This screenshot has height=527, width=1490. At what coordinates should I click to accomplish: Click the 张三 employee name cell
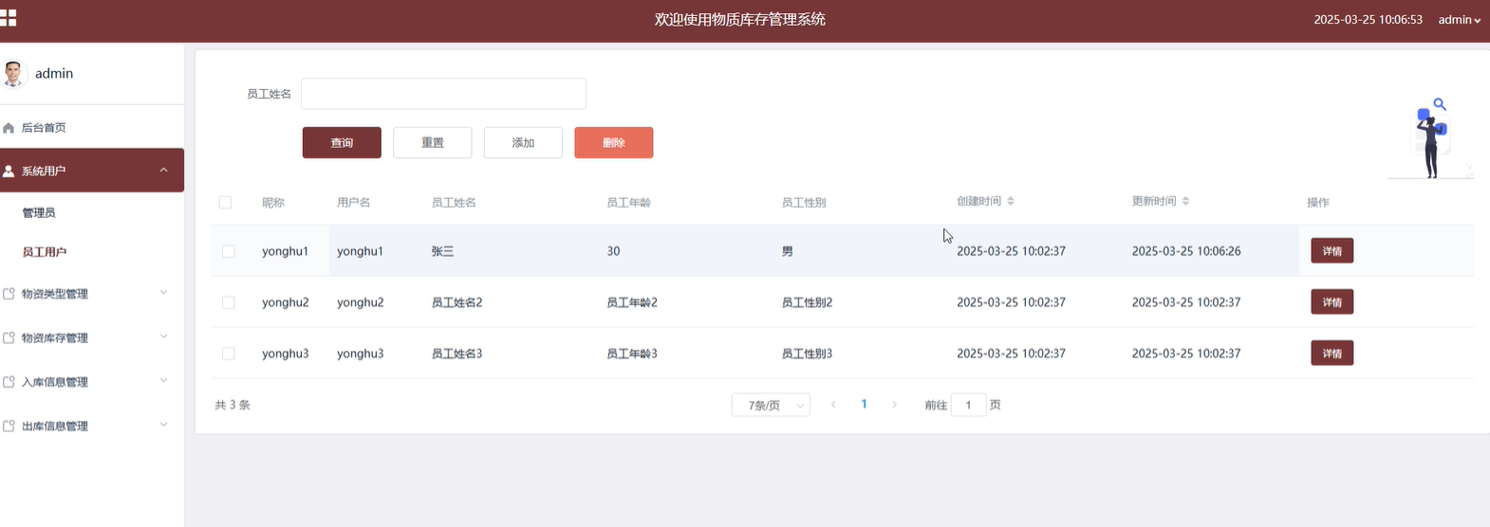click(443, 252)
